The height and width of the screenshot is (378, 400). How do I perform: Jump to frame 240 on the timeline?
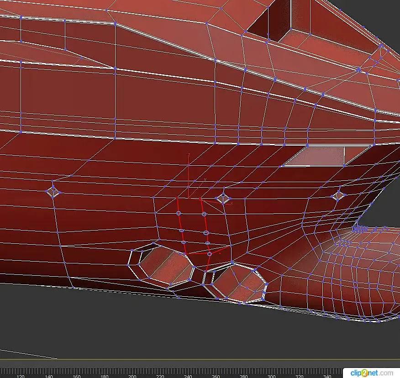pyautogui.click(x=188, y=376)
